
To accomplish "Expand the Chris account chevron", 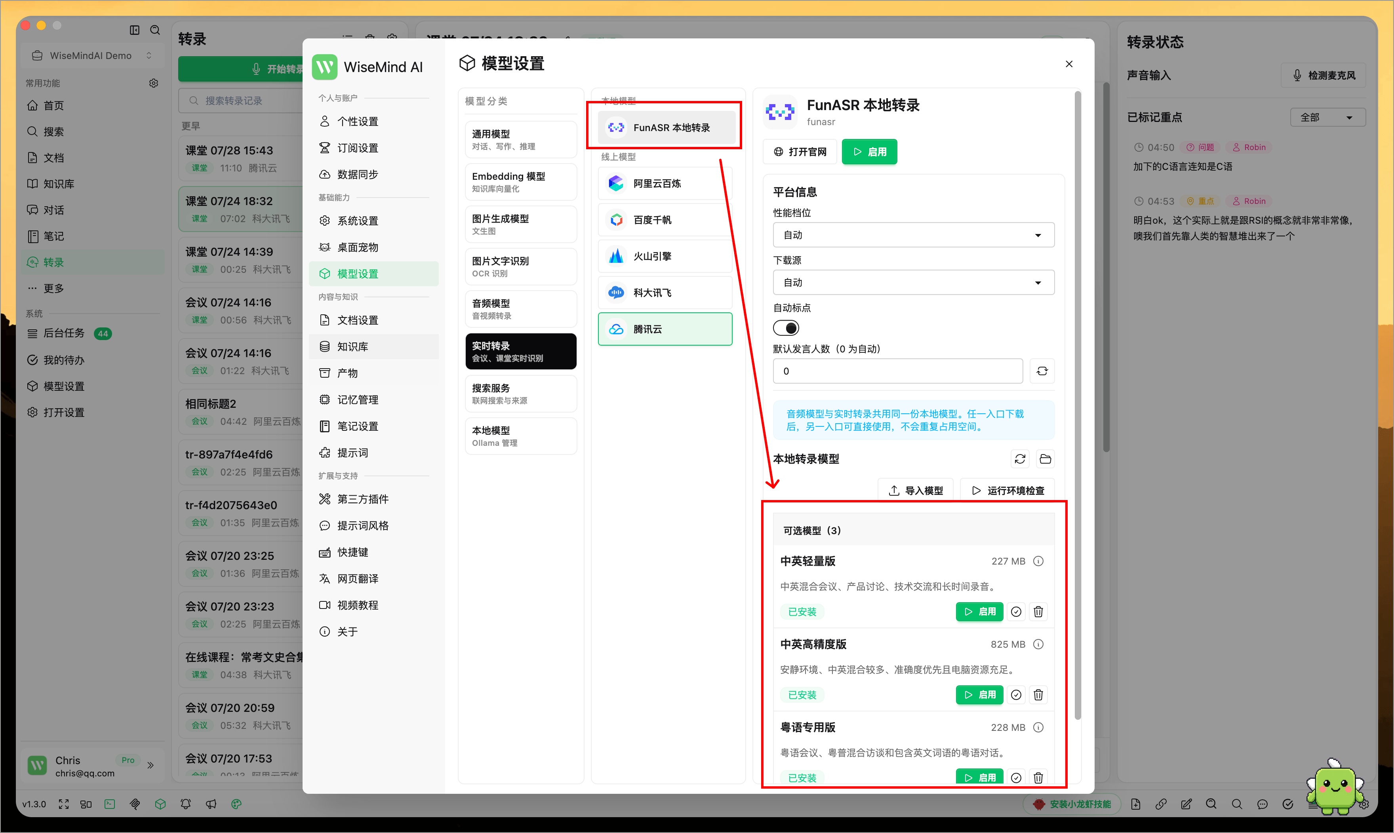I will click(150, 765).
